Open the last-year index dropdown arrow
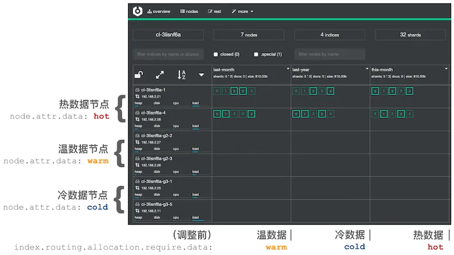The width and height of the screenshot is (454, 255). (x=367, y=69)
